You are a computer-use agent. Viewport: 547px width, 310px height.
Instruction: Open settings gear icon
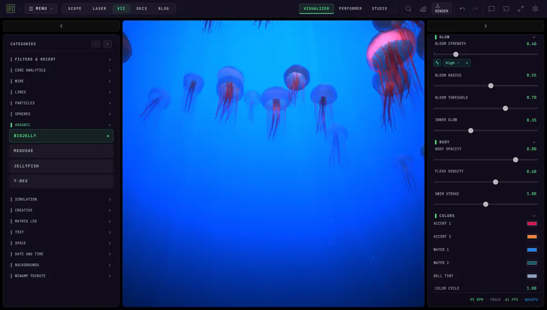coord(535,9)
